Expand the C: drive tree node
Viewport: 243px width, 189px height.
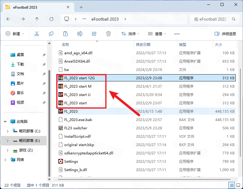click(7, 131)
